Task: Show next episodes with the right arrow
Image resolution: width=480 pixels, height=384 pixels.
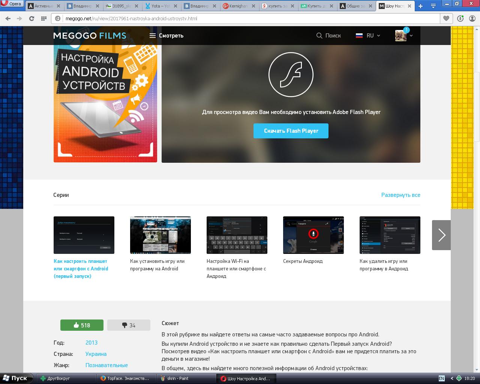Action: click(441, 235)
